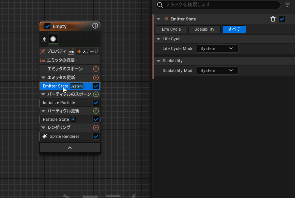This screenshot has height=198, width=295.
Task: Click the Particle State blue dot badge
Action: [x=73, y=119]
